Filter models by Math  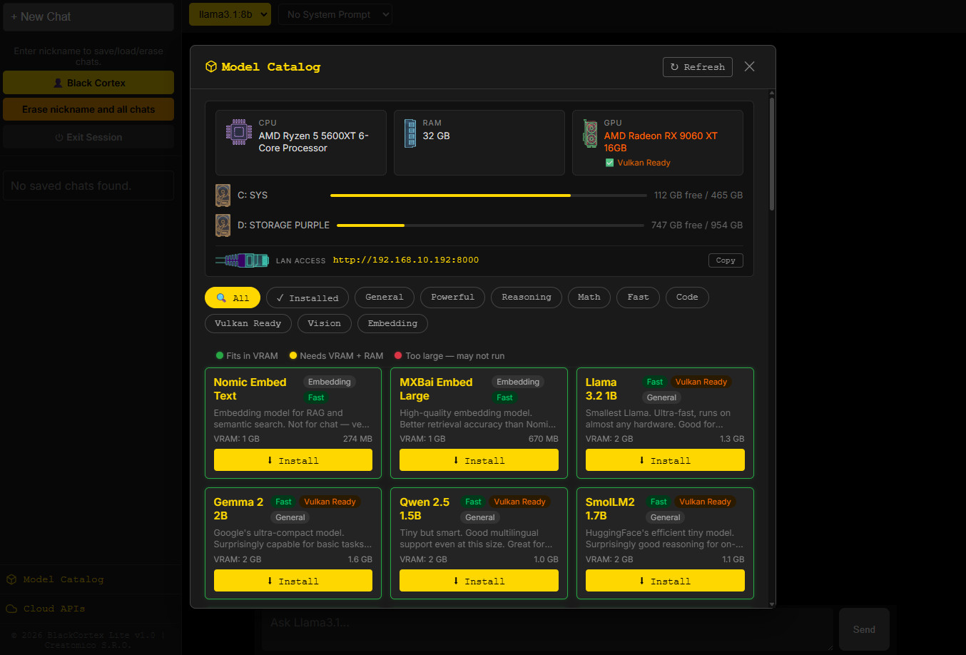(x=589, y=298)
